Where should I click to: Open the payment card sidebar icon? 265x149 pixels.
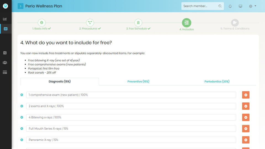[5, 72]
